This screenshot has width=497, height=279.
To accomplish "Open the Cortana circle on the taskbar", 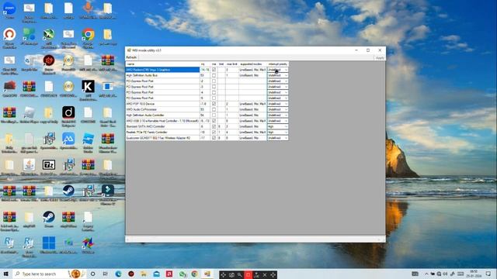I will click(x=92, y=274).
